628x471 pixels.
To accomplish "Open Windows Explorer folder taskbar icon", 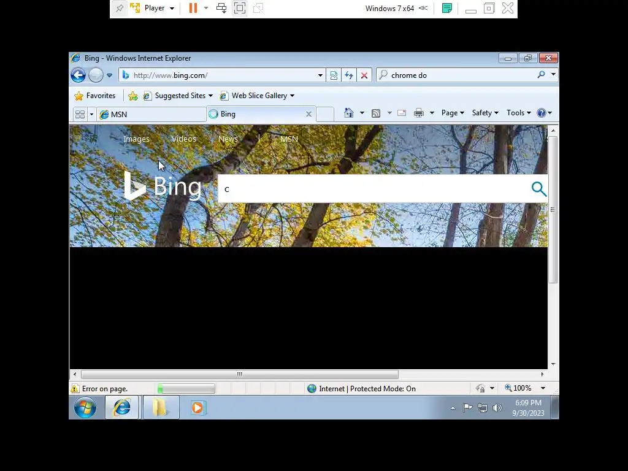I will (x=161, y=408).
